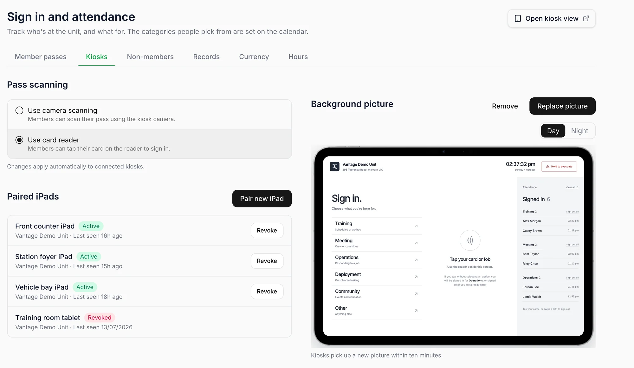
Task: Revoke the Vehicle bay iPad
Action: tap(267, 291)
